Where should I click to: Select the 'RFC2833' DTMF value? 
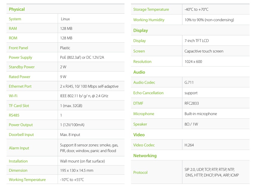click(x=192, y=103)
